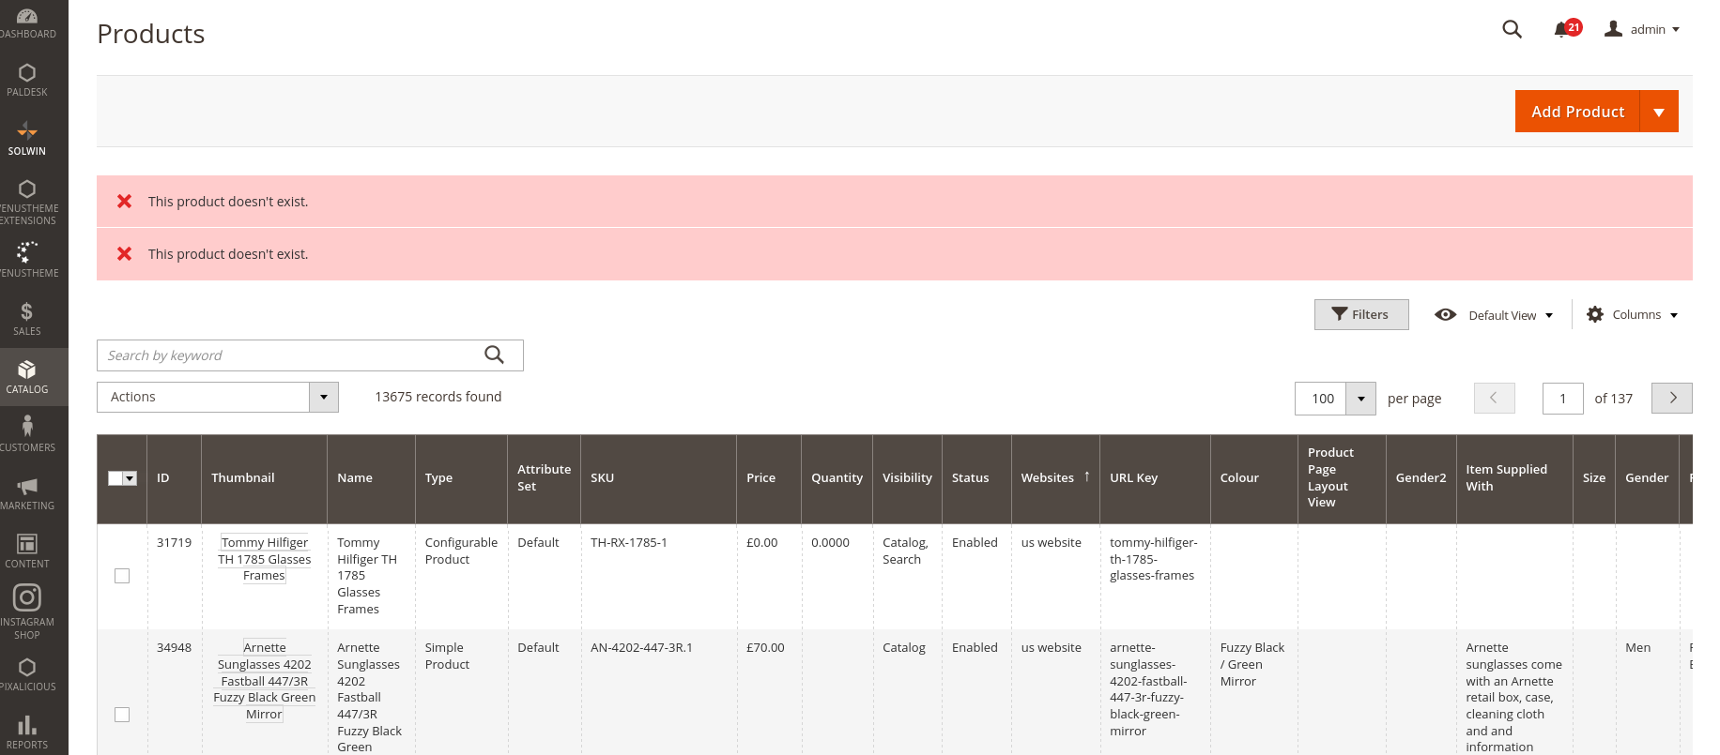Sort by the Name column header
This screenshot has width=1720, height=755.
[371, 478]
